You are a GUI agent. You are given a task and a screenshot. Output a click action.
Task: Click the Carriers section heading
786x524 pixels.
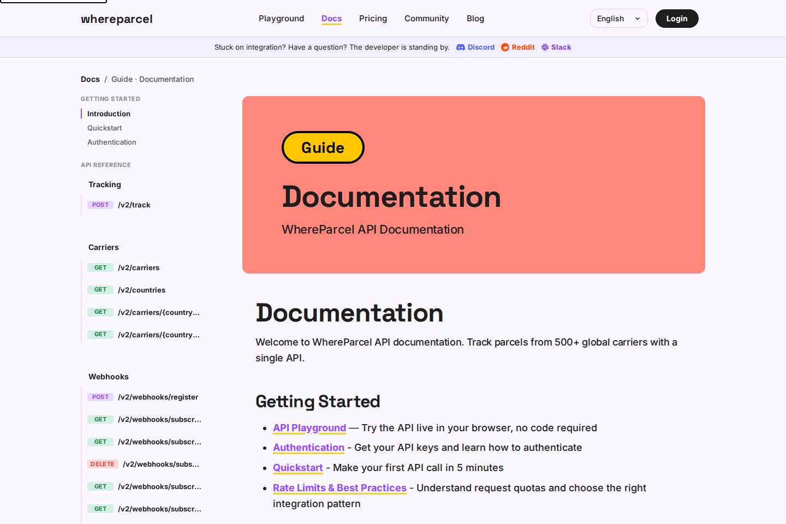(104, 247)
